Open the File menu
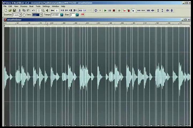 tap(5, 6)
